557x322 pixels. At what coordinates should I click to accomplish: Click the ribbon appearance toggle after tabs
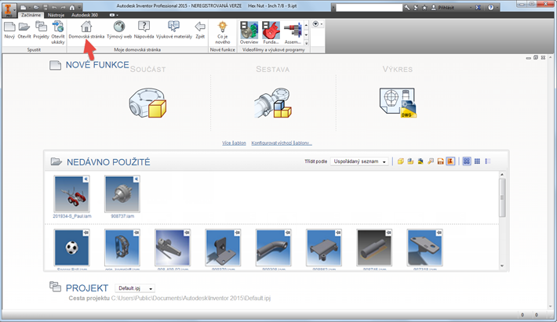point(114,15)
